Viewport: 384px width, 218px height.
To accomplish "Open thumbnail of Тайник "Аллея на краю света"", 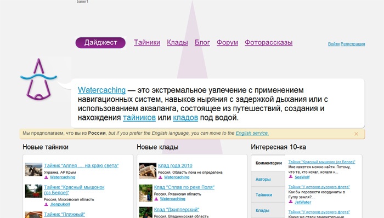I will pos(33,169).
